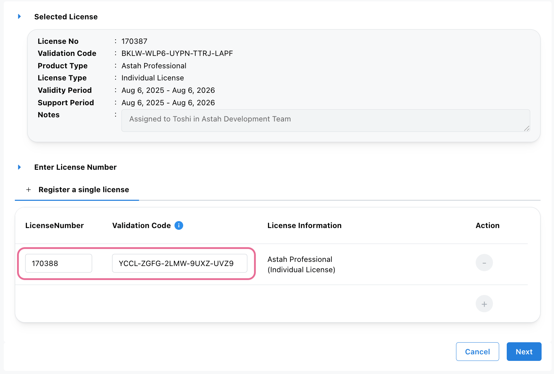Focus the LicenseNumber field containing 170388
This screenshot has height=374, width=554.
59,263
